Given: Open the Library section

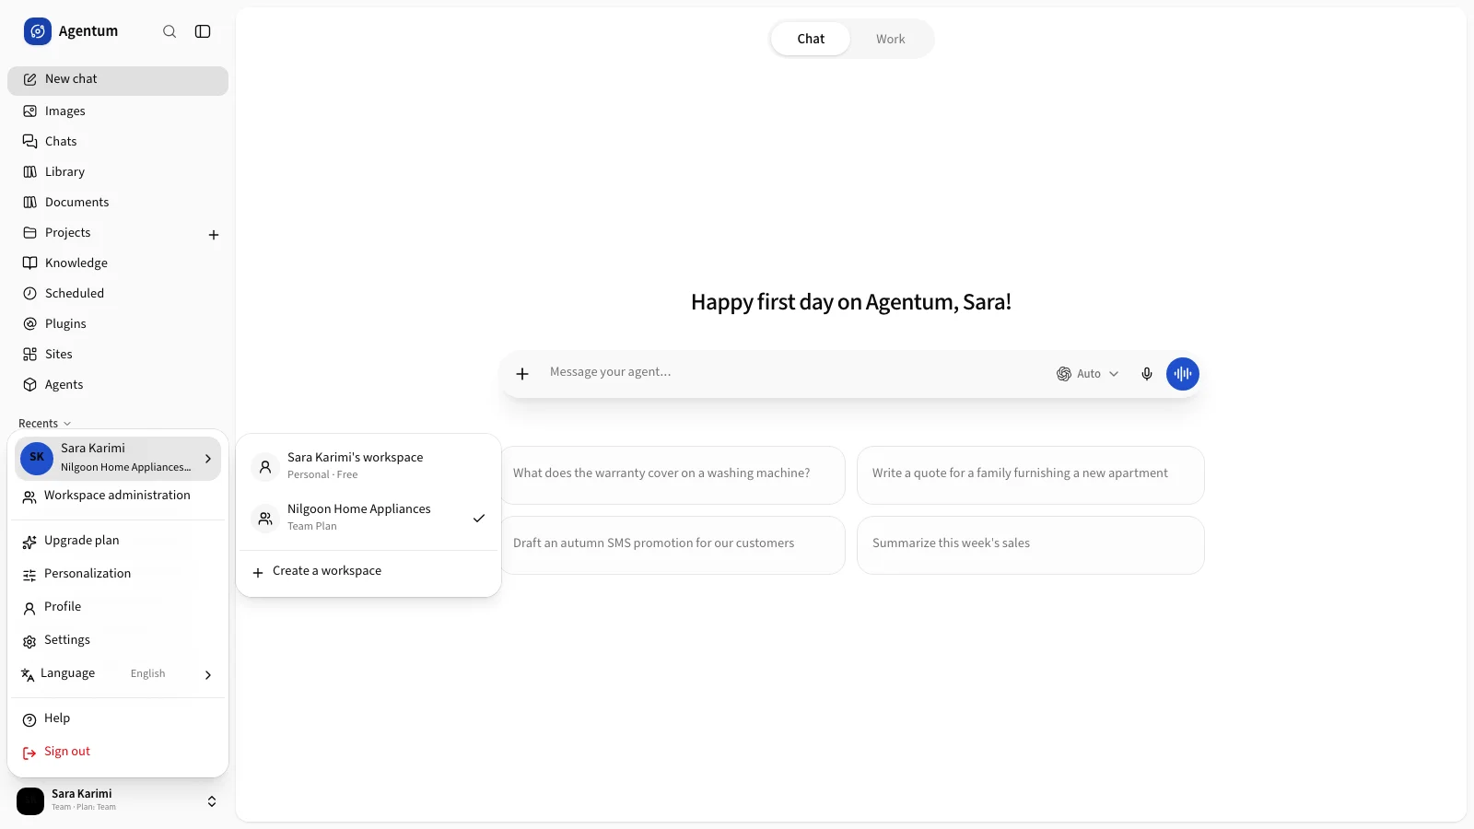Looking at the screenshot, I should pos(118,172).
